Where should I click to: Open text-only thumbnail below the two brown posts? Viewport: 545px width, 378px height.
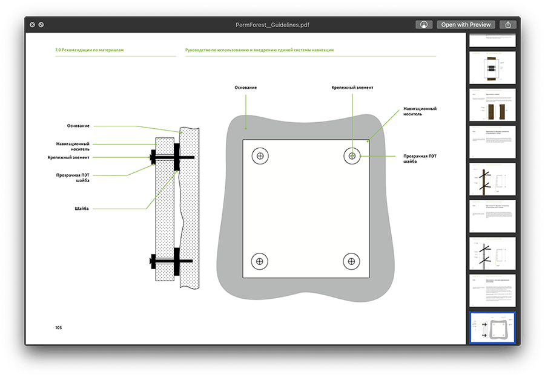492,142
